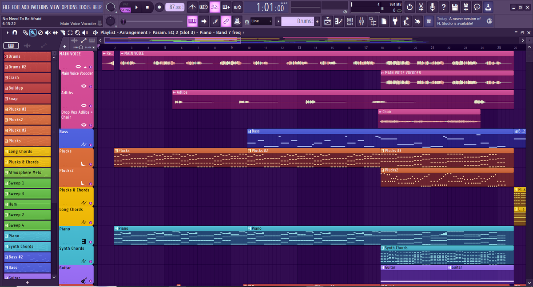The image size is (533, 287).
Task: Click the Export download icon
Action: (x=488, y=7)
